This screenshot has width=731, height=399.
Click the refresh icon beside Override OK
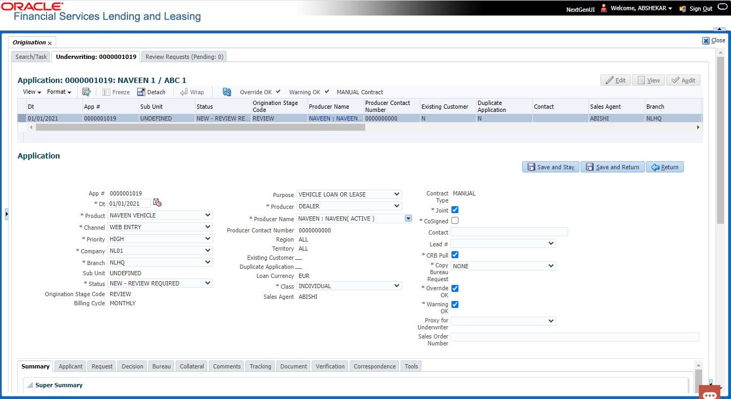(x=227, y=92)
